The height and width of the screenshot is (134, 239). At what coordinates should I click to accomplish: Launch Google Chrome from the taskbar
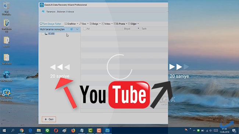click(x=21, y=130)
